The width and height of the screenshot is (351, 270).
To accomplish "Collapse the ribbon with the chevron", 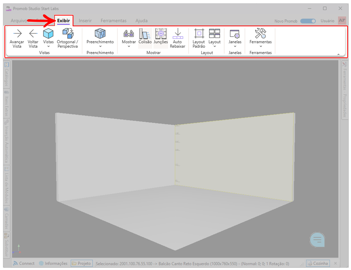I will click(338, 54).
